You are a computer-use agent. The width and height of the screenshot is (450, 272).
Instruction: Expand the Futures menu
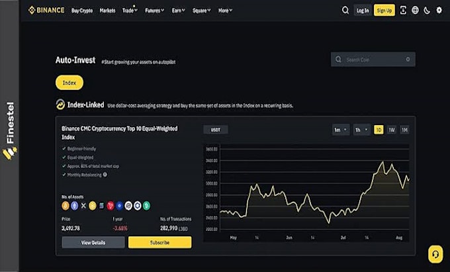click(x=155, y=11)
